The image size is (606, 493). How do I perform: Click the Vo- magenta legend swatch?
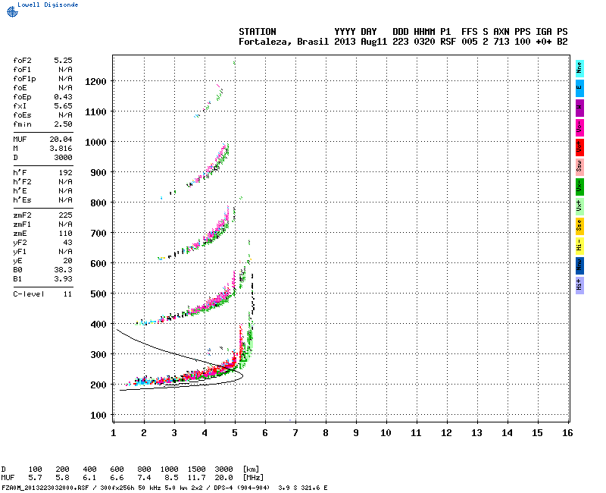(x=579, y=127)
